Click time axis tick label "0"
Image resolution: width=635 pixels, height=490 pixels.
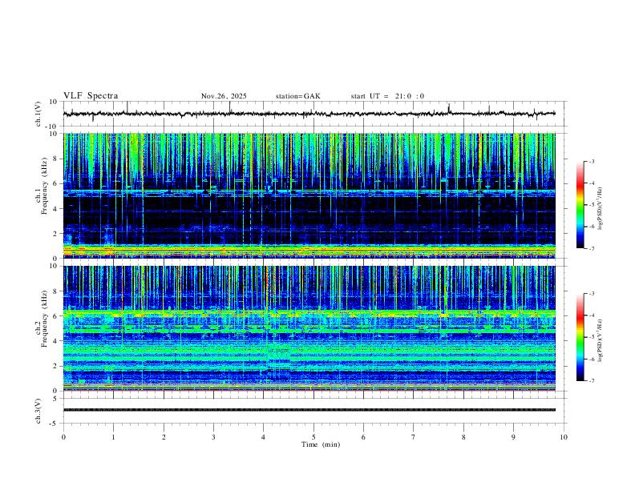tap(63, 437)
